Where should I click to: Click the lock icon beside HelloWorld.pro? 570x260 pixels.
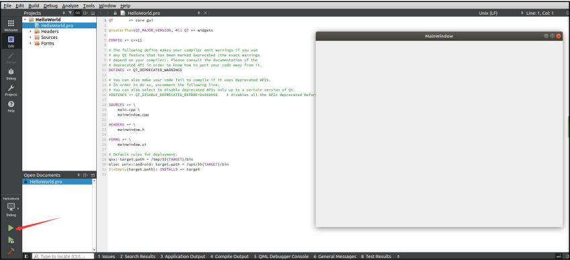click(x=115, y=13)
